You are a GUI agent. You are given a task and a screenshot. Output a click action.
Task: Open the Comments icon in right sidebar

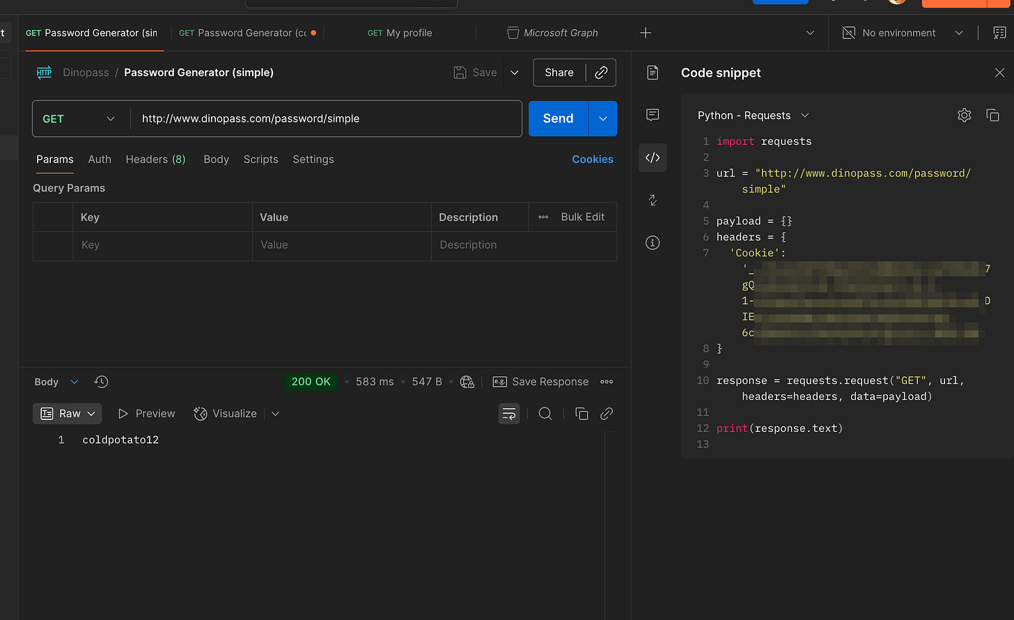click(x=653, y=115)
